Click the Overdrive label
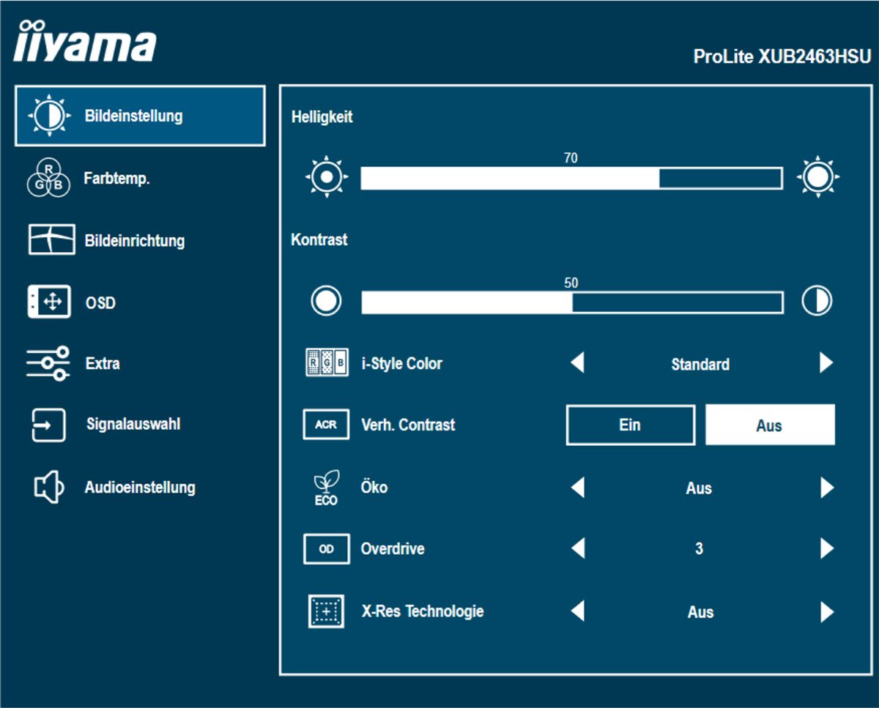879x708 pixels. pos(393,549)
